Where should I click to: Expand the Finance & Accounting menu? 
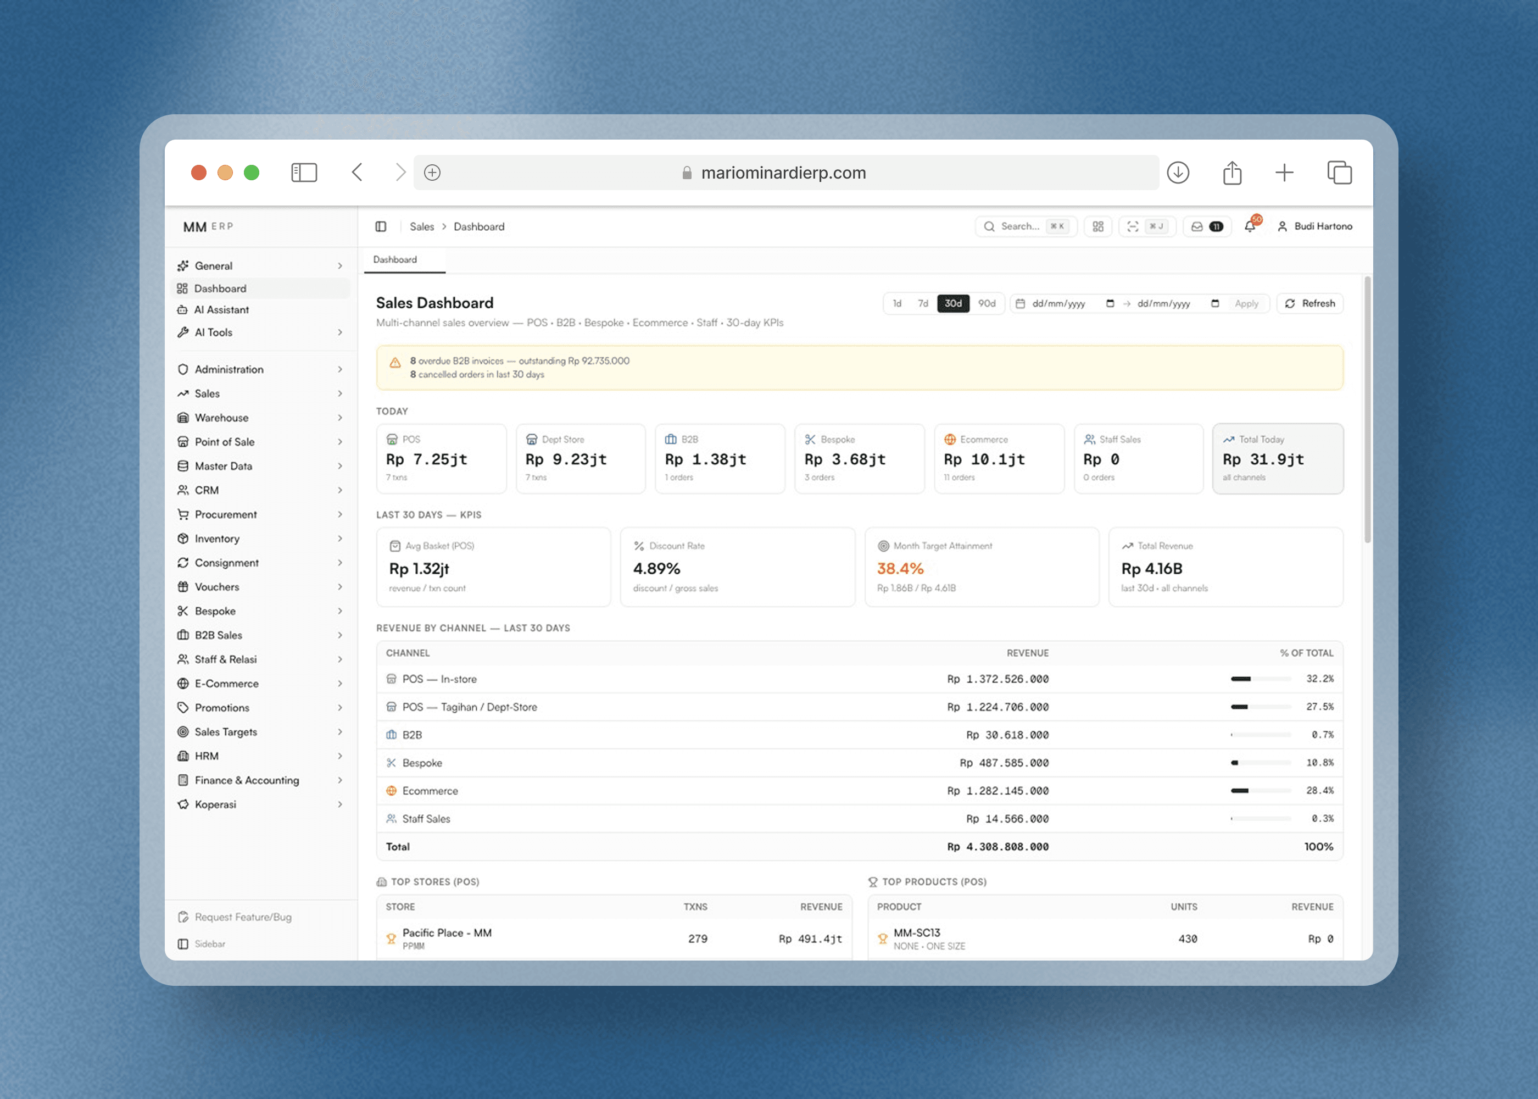(261, 780)
